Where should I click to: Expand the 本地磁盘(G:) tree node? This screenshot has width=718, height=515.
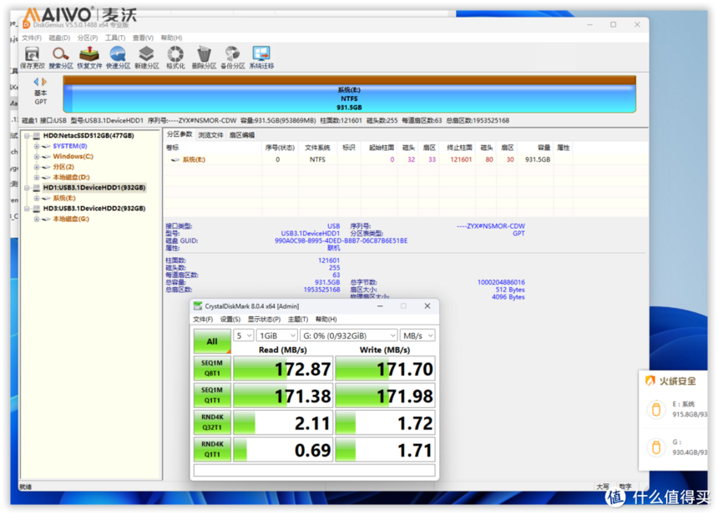37,220
